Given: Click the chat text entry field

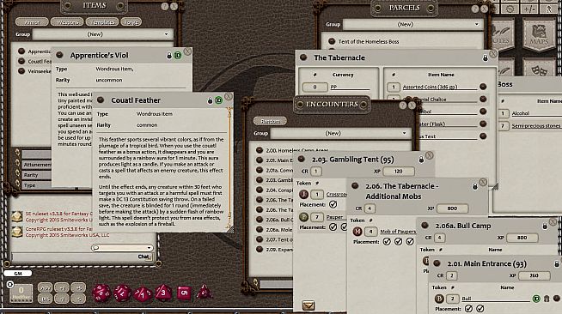Looking at the screenshot, I should click(x=75, y=257).
